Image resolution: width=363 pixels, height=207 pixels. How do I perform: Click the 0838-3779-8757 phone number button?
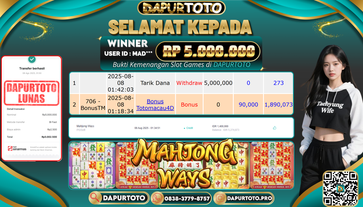pyautogui.click(x=187, y=199)
